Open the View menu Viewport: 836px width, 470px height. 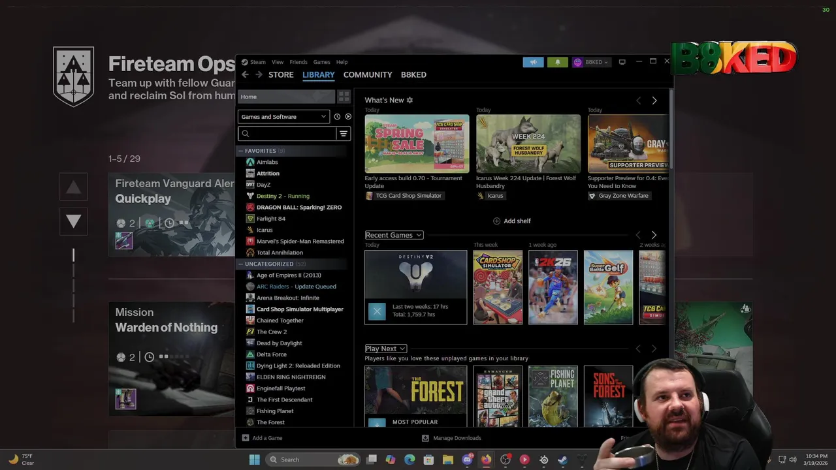pos(278,62)
